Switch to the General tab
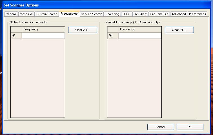The height and width of the screenshot is (135, 213). click(x=11, y=14)
